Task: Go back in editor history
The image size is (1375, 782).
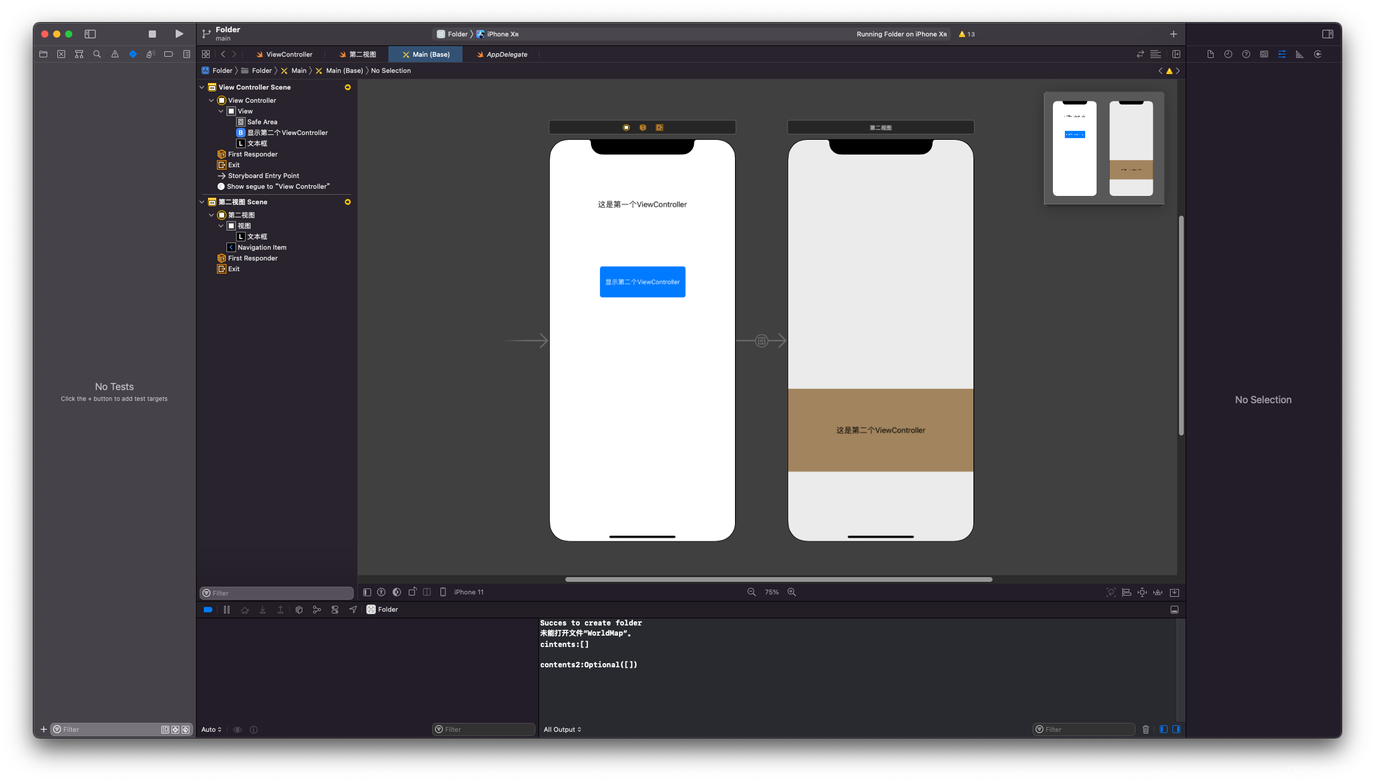Action: 223,54
